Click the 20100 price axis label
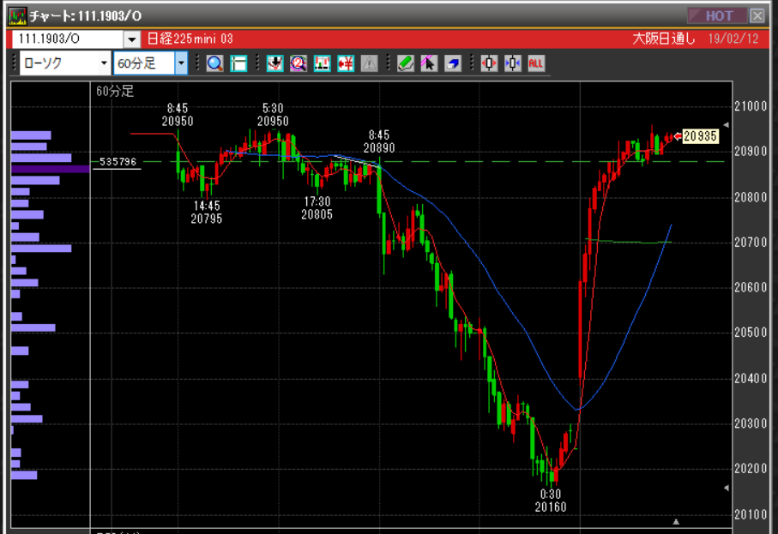Viewport: 778px width, 534px height. click(751, 514)
